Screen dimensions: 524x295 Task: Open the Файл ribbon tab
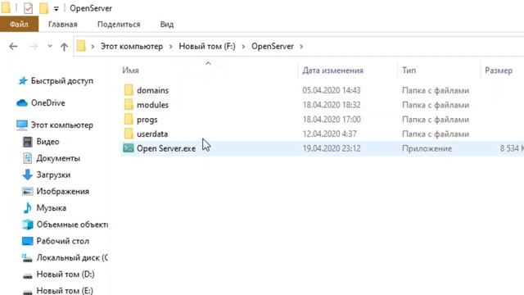(x=19, y=25)
